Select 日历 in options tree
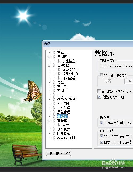Viewport: 133px width, 172px height. pos(60,95)
